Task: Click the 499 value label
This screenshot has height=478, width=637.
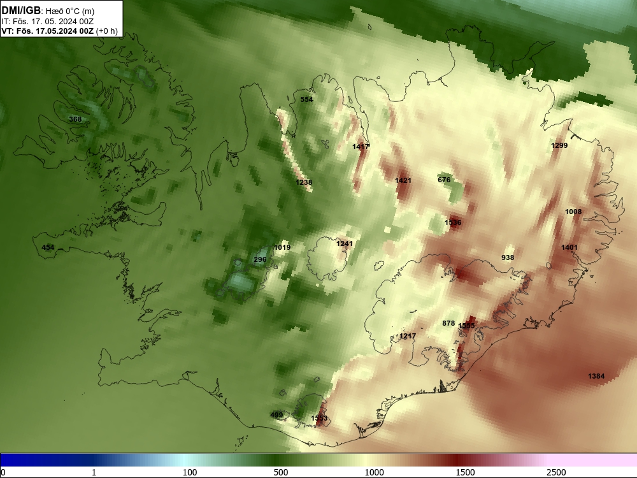Action: (276, 415)
